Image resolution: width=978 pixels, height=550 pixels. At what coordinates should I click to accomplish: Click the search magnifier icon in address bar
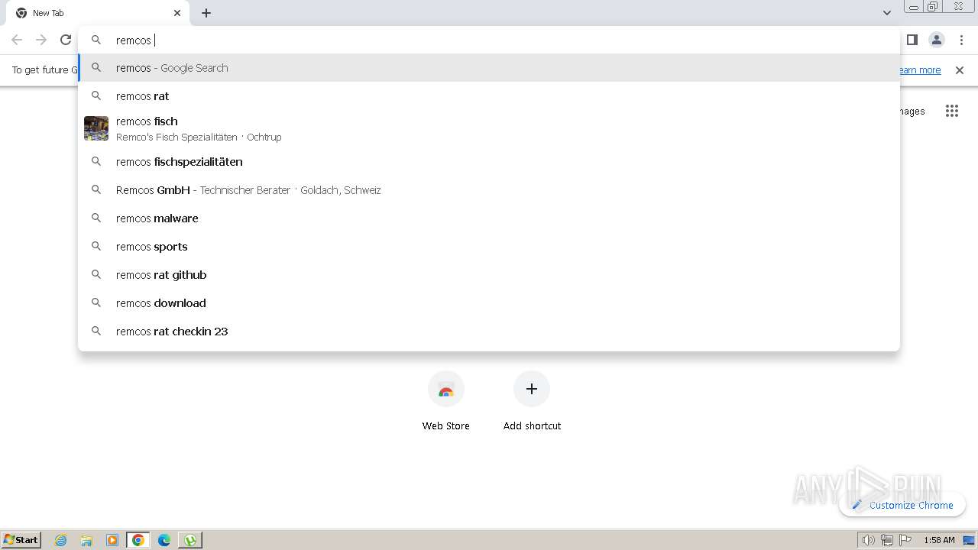(96, 40)
